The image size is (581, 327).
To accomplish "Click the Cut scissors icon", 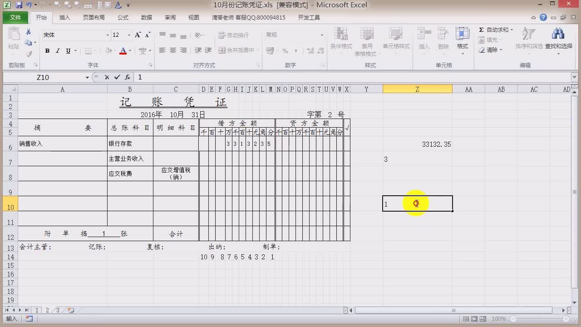I will pos(29,32).
